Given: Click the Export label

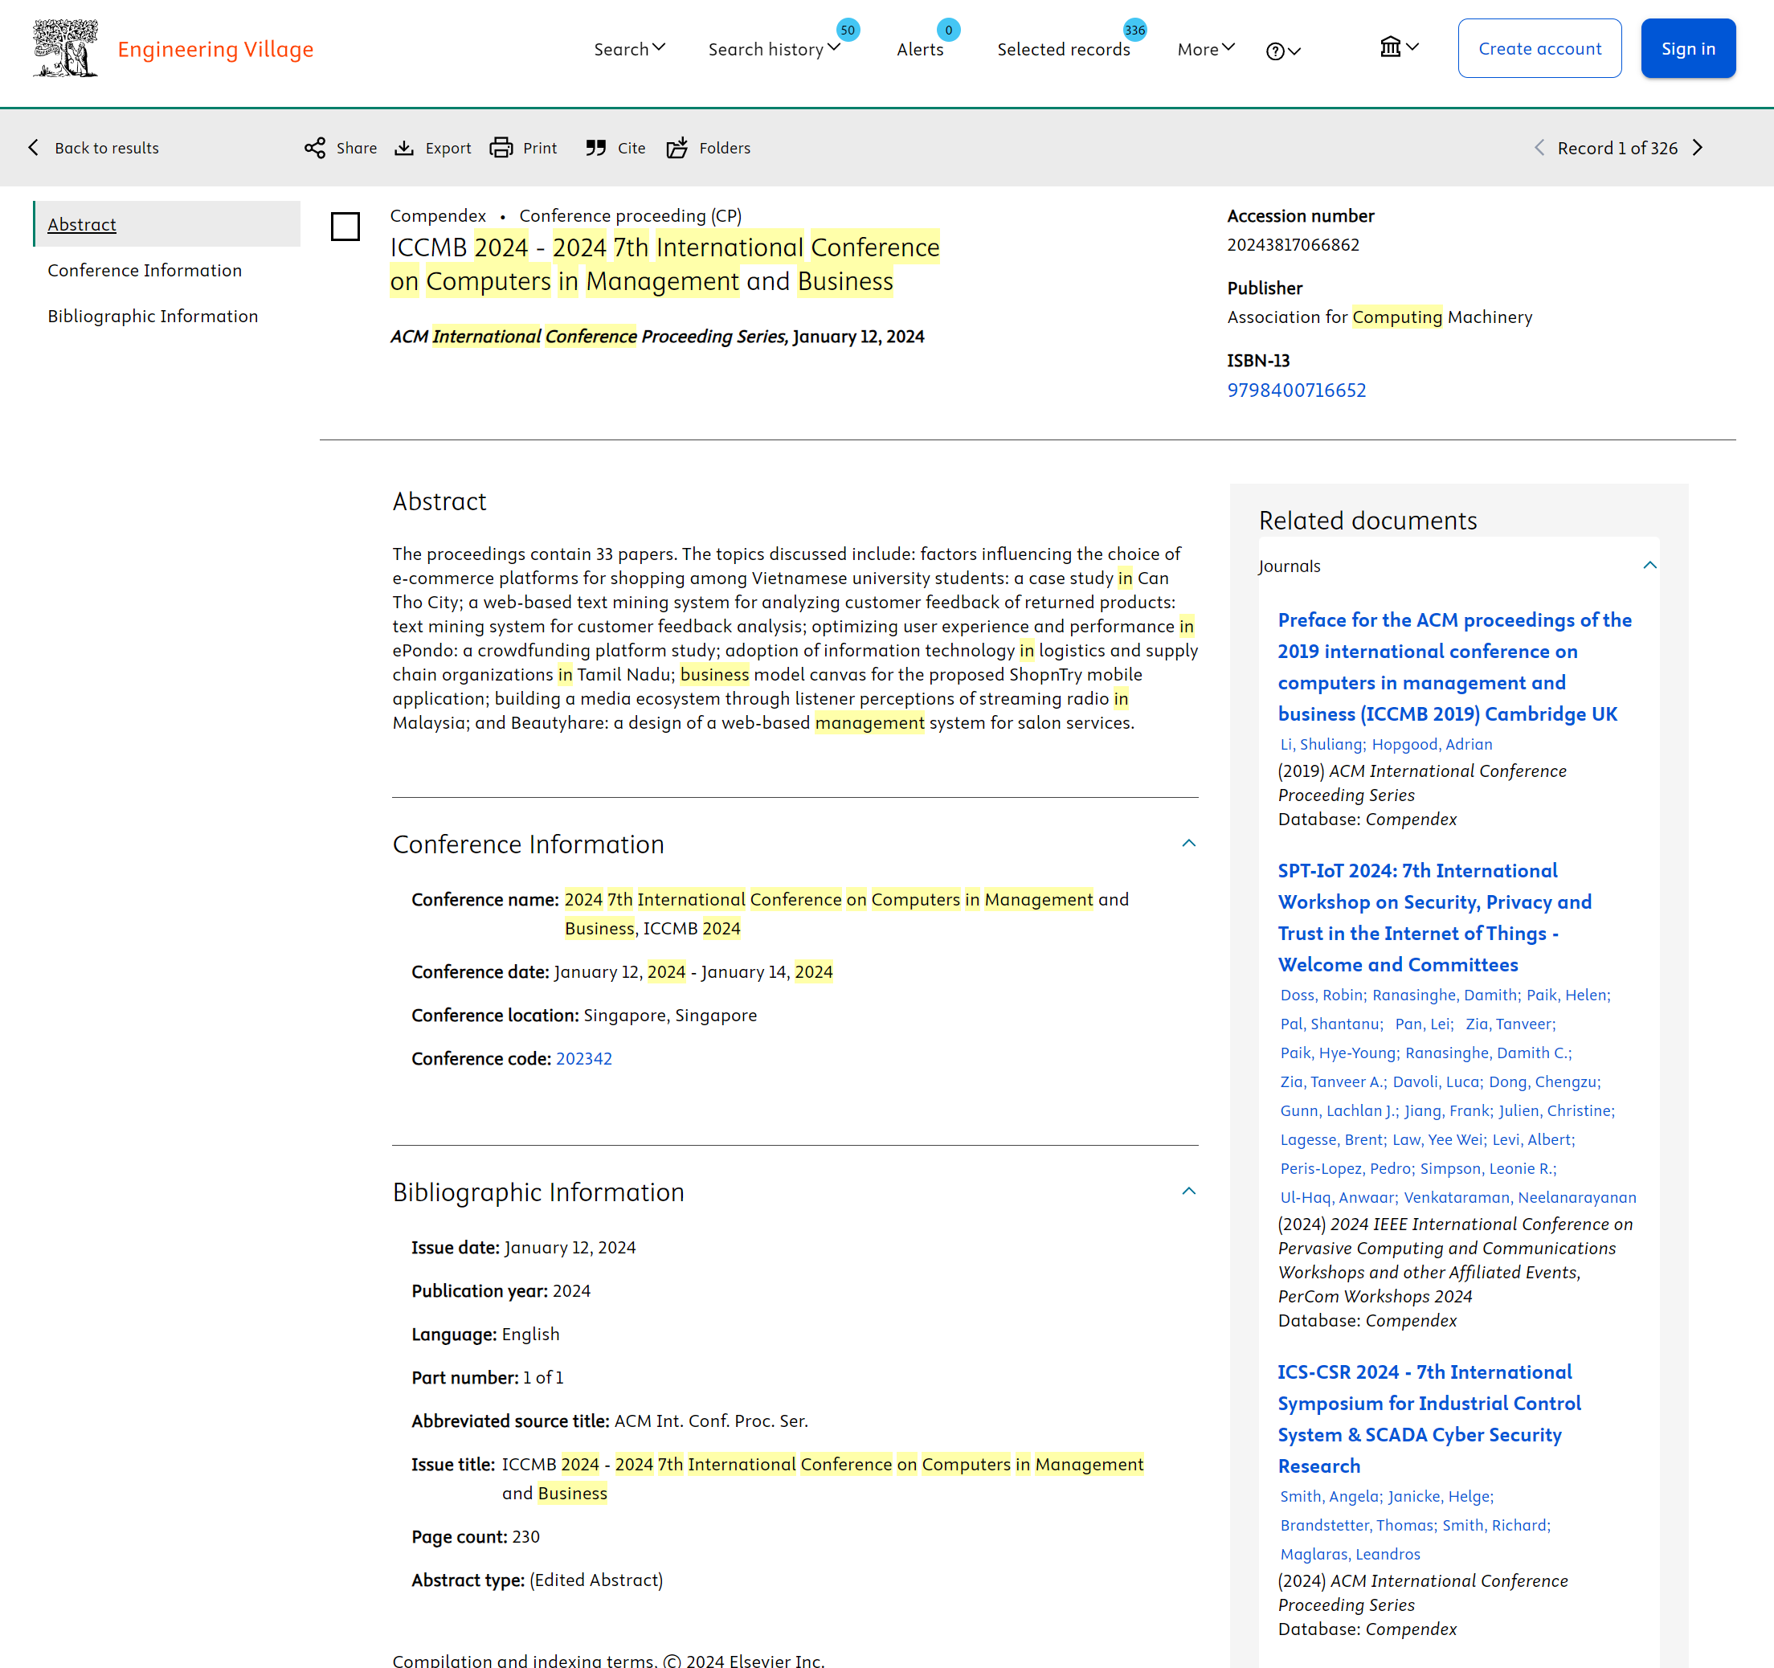Looking at the screenshot, I should click(x=448, y=148).
